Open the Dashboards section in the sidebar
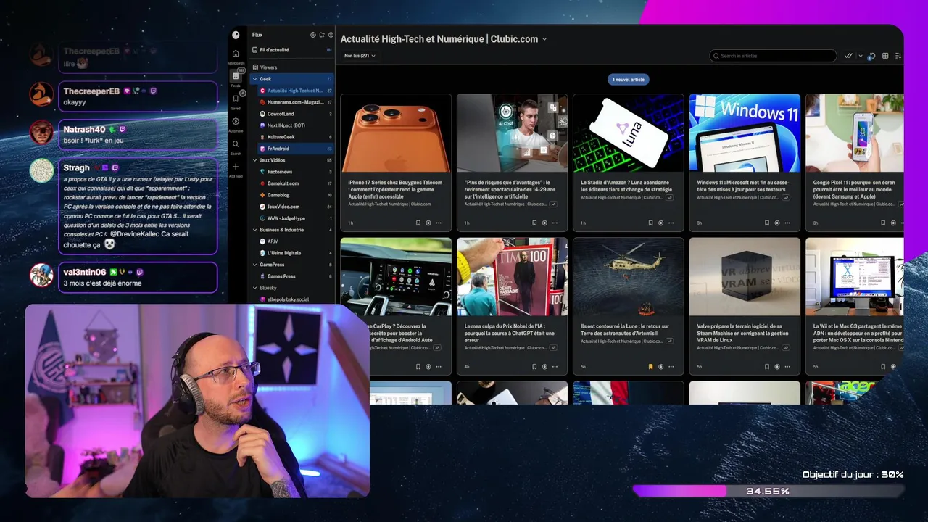Viewport: 928px width, 522px height. coord(236,57)
